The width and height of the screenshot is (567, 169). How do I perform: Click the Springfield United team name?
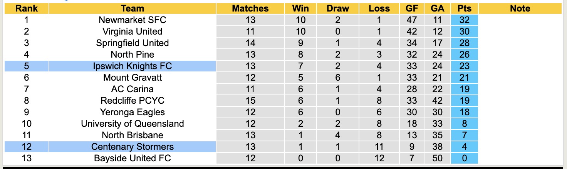[132, 43]
